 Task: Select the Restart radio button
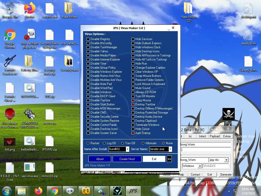click(88, 143)
